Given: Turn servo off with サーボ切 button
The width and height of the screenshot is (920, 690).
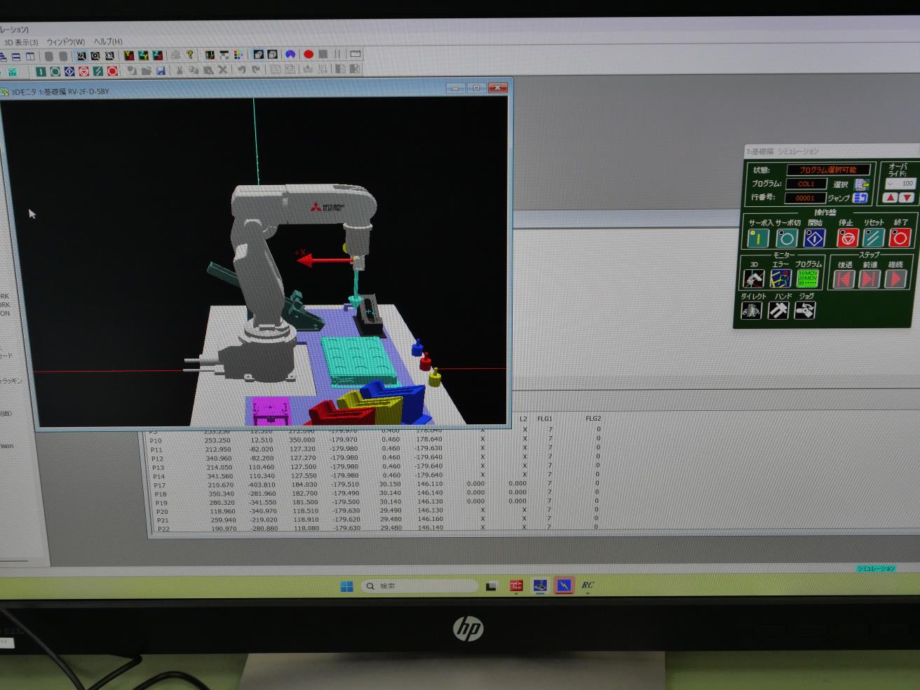Looking at the screenshot, I should 786,238.
